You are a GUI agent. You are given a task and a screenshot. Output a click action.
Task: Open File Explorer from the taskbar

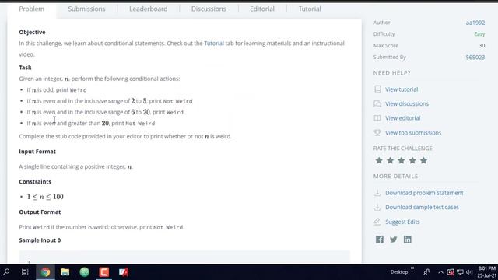65,272
